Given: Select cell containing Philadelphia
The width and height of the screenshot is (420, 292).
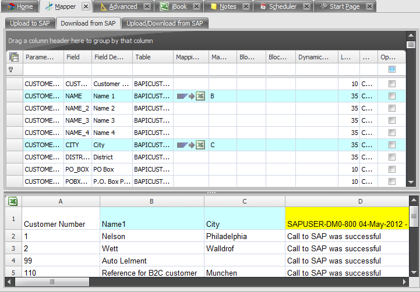Looking at the screenshot, I should (x=244, y=237).
